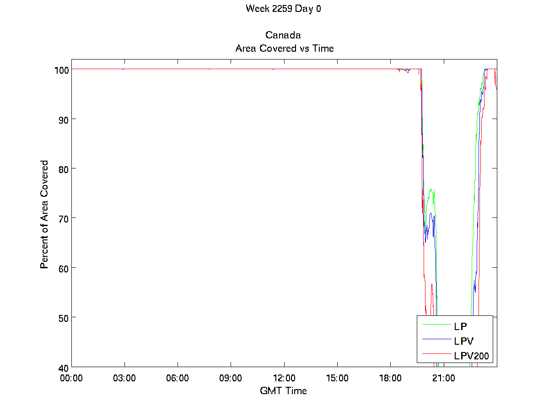This screenshot has height=412, width=549.
Task: Click the 18:00 time tick label
Action: [390, 378]
